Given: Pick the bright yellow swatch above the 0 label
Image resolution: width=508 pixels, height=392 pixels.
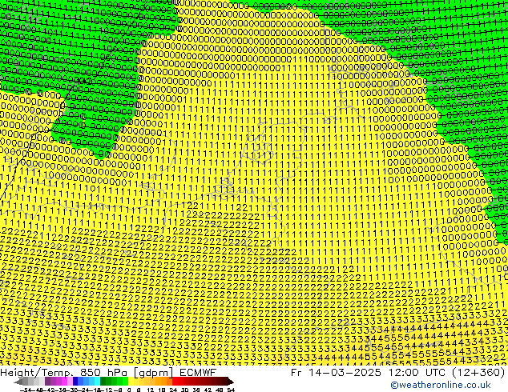Looking at the screenshot, I should pos(131,382).
